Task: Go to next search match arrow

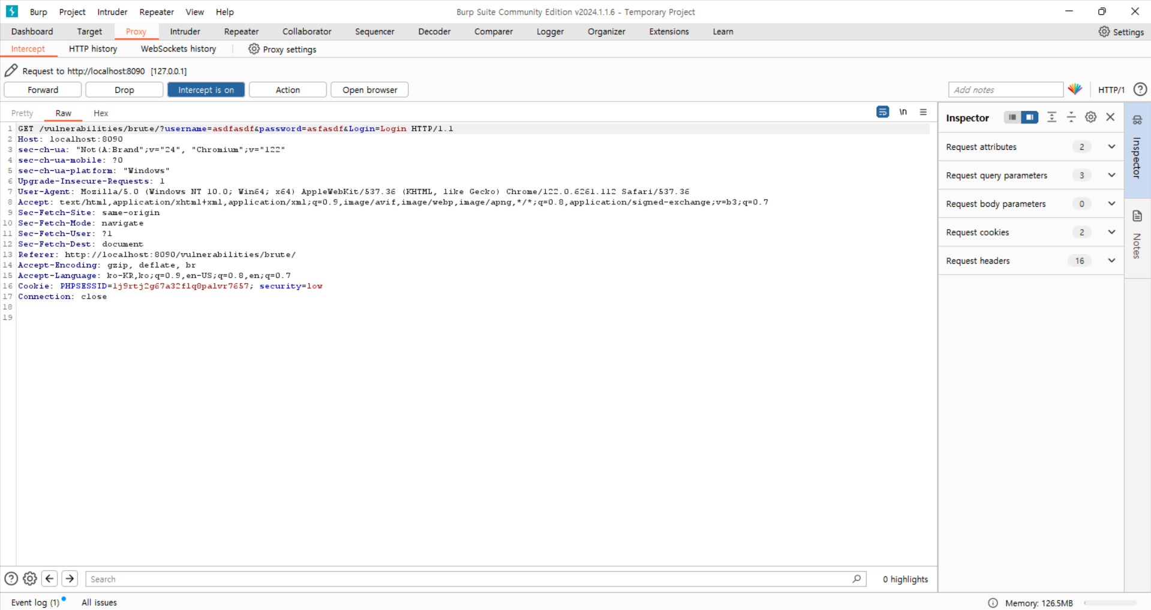Action: coord(70,579)
